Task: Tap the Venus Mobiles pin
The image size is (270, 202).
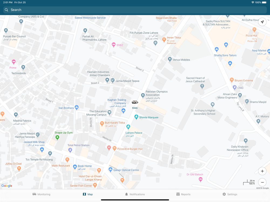Action: [x=170, y=60]
